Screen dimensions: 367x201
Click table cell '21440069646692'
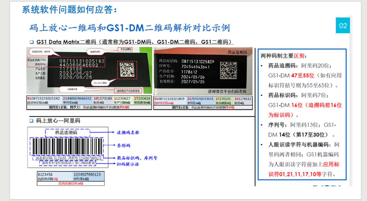[77, 98]
